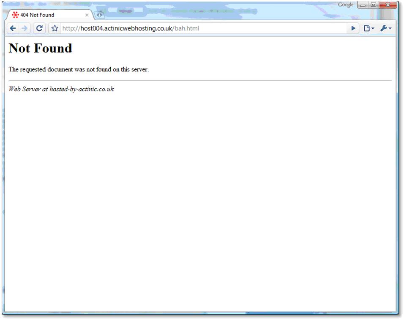Click the Forward navigation arrow
The image size is (404, 319).
[25, 28]
